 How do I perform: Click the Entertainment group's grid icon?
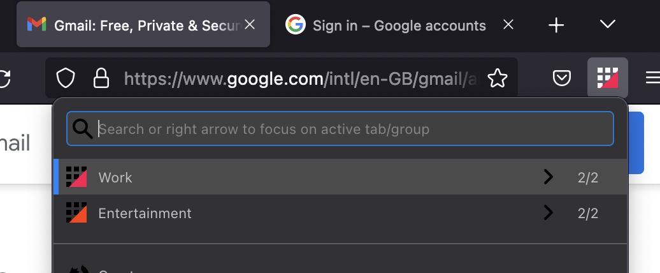click(x=76, y=213)
